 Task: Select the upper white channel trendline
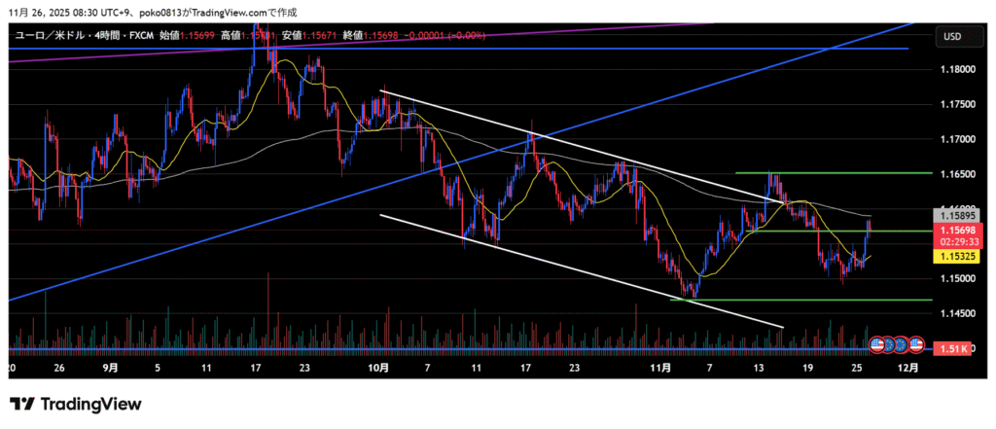click(584, 147)
